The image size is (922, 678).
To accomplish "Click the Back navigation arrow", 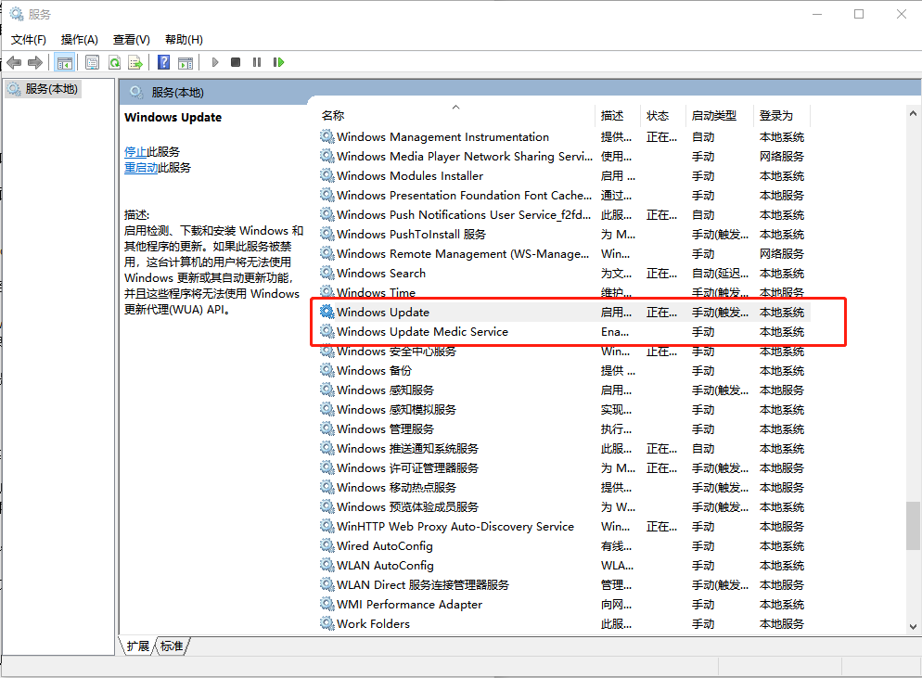I will (x=13, y=62).
